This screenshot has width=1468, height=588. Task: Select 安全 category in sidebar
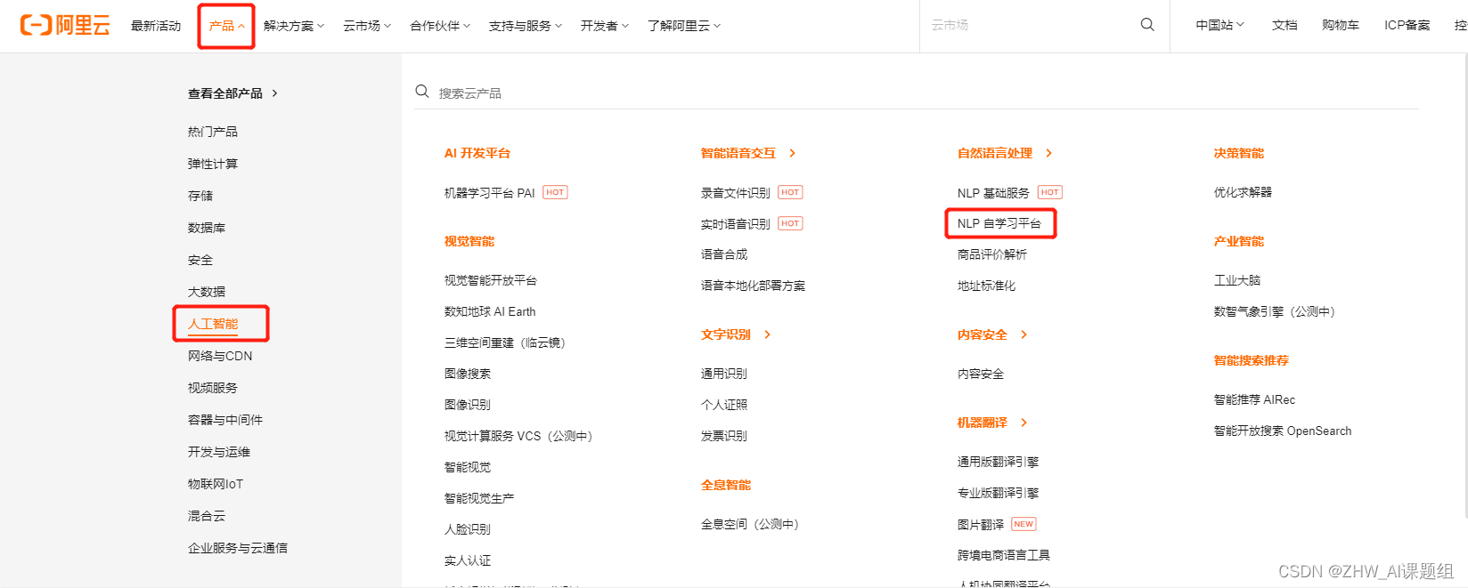(200, 260)
